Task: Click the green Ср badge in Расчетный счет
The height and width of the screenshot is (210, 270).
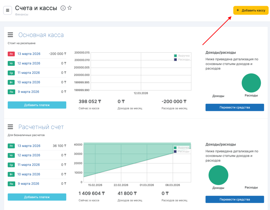Action: click(11, 165)
